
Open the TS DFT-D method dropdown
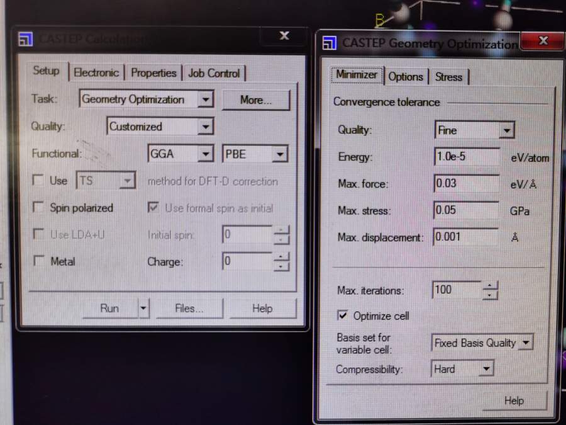126,181
